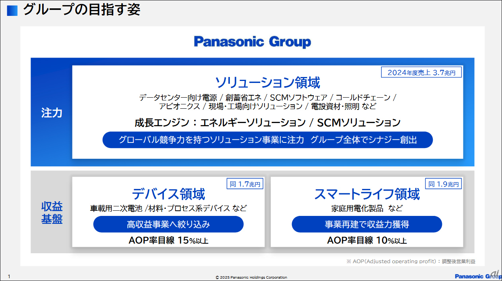
Task: Click the slide page number 1
Action: [x=9, y=277]
